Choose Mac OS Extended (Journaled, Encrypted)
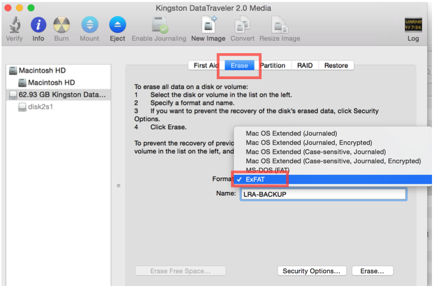This screenshot has width=435, height=288. 333,142
